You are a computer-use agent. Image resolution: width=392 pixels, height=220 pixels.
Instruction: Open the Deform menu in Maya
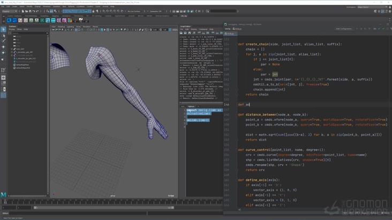(x=71, y=6)
